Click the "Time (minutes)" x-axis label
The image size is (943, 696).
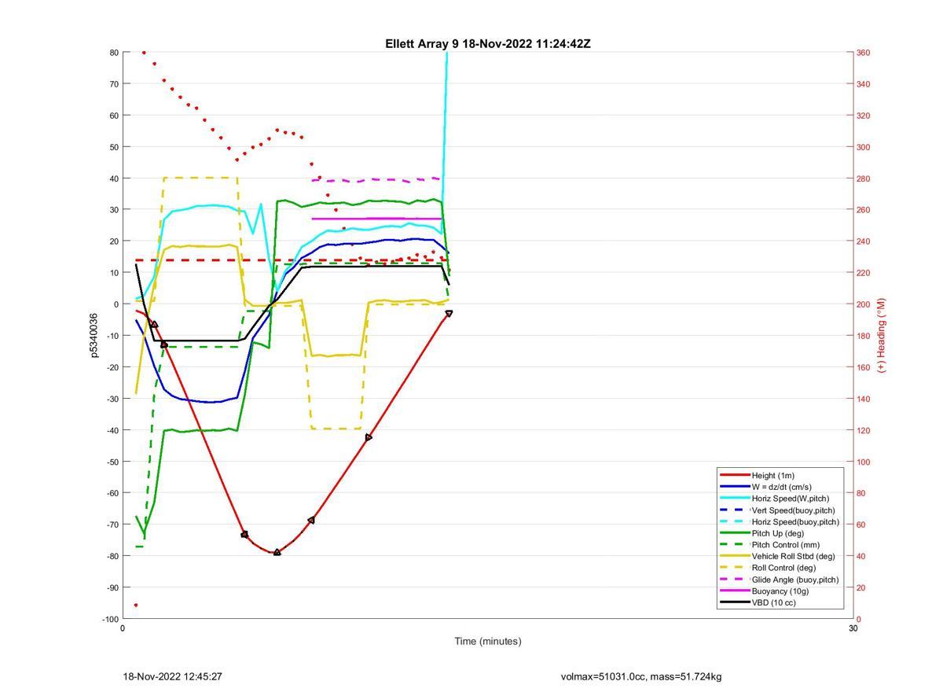pyautogui.click(x=487, y=642)
